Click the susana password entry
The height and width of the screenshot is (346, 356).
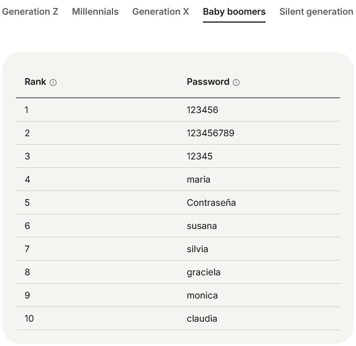202,226
